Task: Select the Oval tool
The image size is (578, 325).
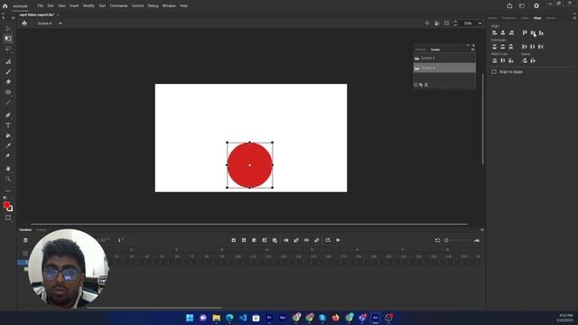Action: (8, 92)
